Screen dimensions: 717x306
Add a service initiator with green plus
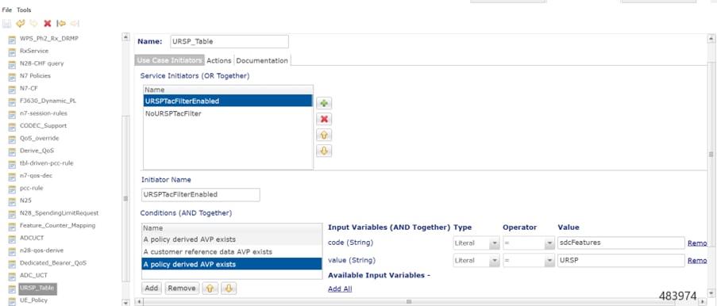(x=324, y=103)
